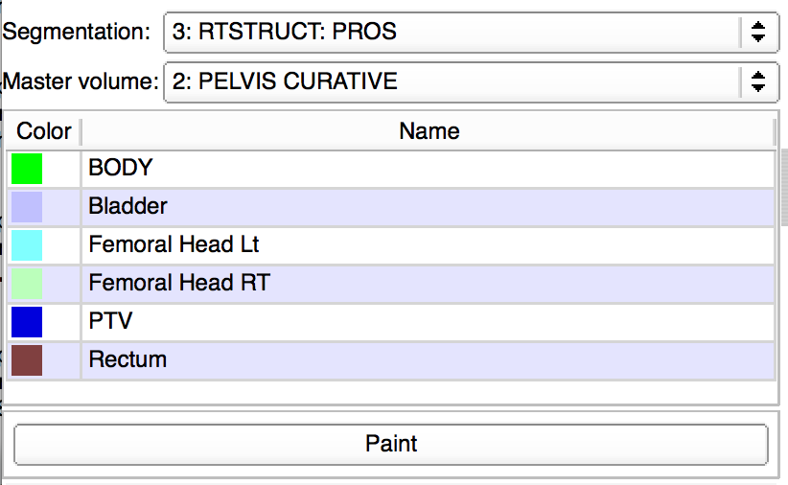Image resolution: width=788 pixels, height=485 pixels.
Task: Click the dark blue PTV color swatch
Action: (27, 322)
